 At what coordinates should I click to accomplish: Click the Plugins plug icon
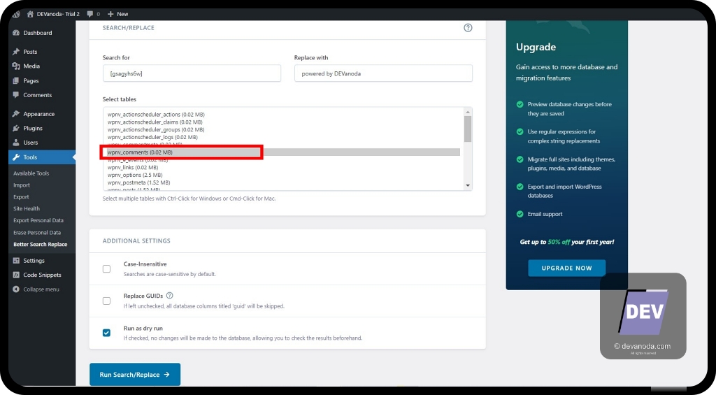[16, 129]
